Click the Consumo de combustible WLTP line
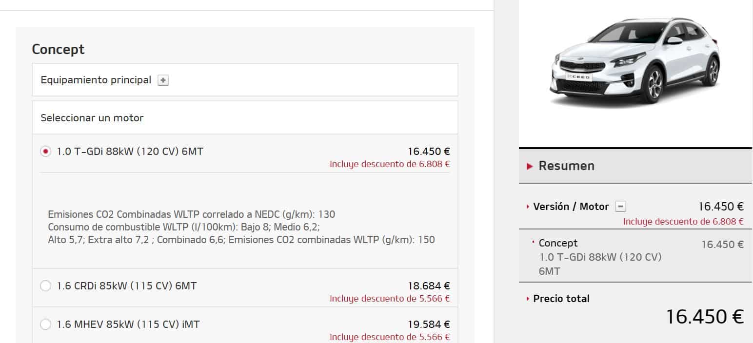 (x=184, y=227)
